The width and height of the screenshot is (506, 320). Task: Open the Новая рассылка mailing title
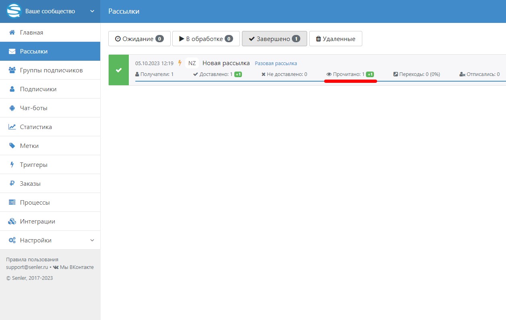[x=226, y=63]
